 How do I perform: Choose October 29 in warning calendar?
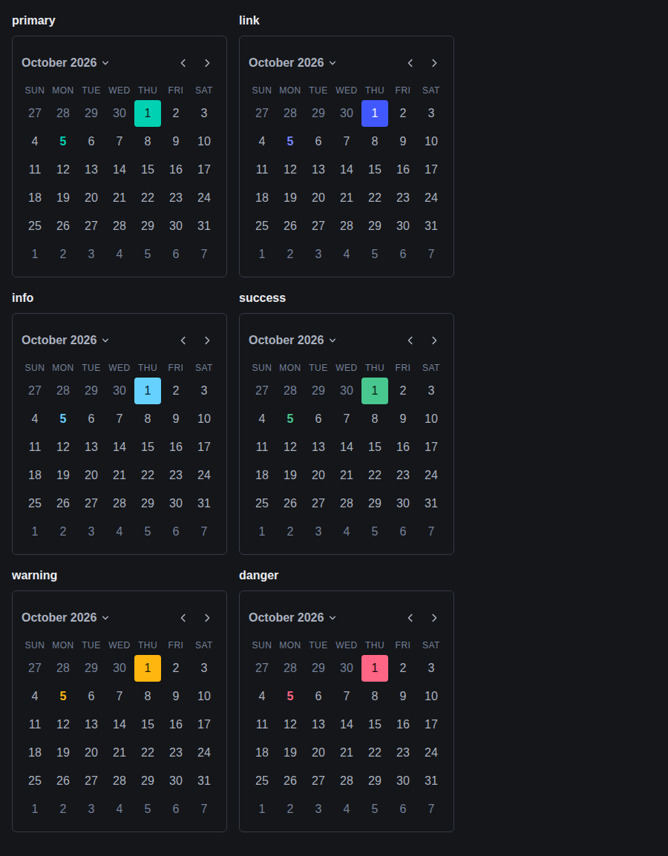pos(148,780)
